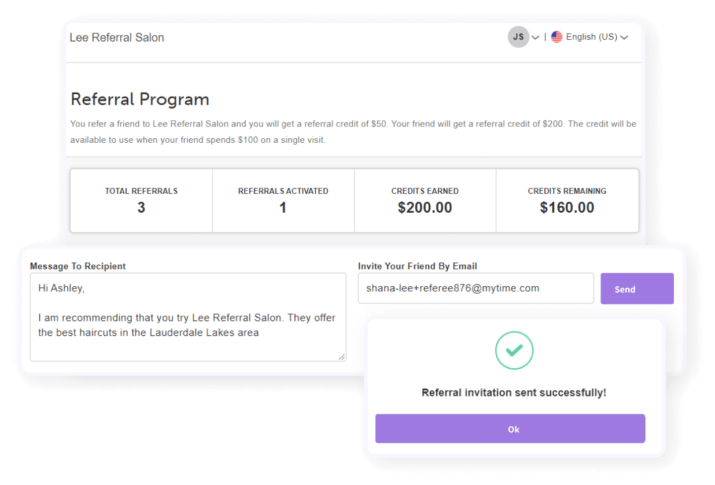Click the Referral Program heading

click(x=140, y=99)
